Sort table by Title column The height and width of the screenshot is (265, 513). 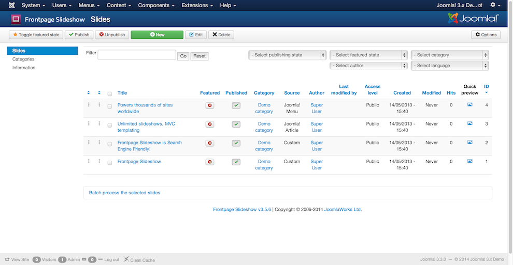(122, 93)
